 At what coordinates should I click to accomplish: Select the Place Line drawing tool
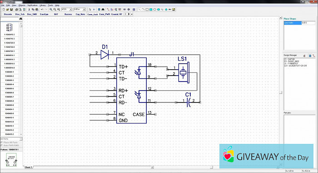(139, 10)
